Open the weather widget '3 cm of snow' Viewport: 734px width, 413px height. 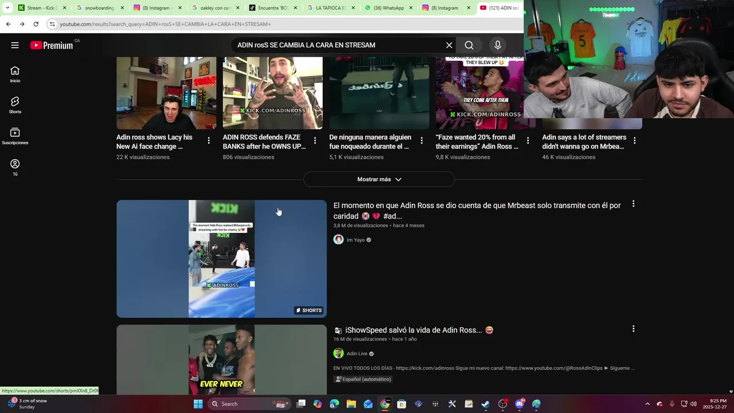coord(27,404)
